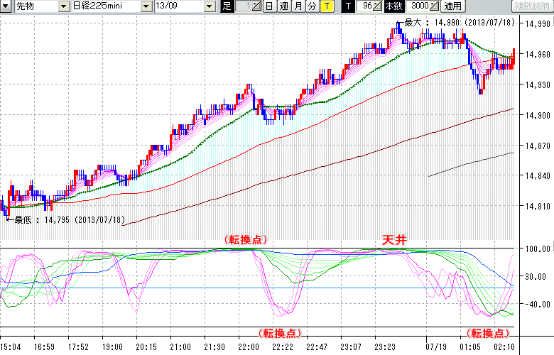Screen dimensions: 554x355
Task: Expand the 13/09 contract month dropdown
Action: (209, 6)
